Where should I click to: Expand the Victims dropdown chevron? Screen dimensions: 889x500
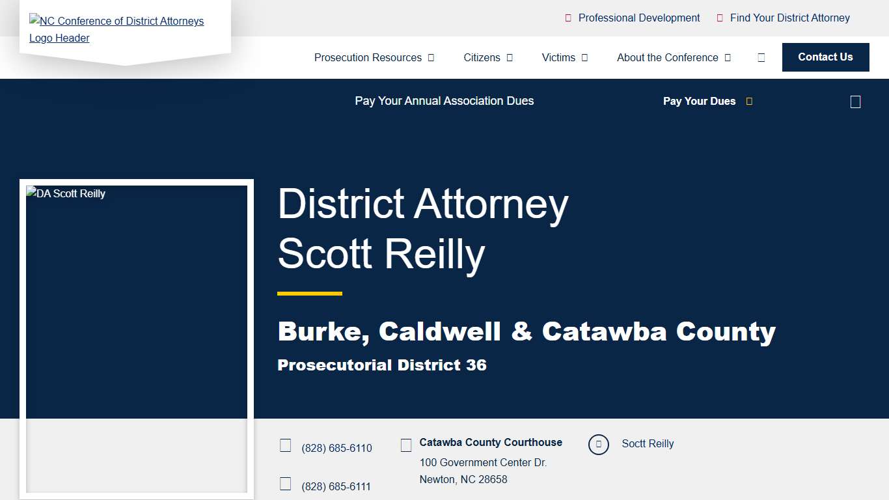click(x=584, y=57)
